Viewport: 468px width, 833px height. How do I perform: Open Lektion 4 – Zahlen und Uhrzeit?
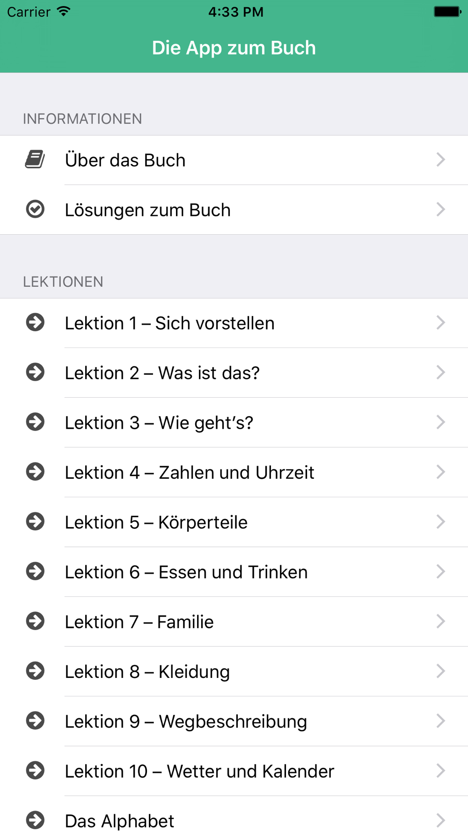click(x=234, y=472)
